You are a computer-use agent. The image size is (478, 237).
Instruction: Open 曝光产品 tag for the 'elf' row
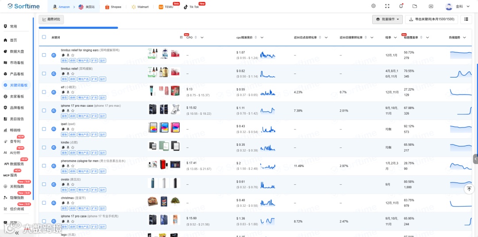[x=83, y=97]
